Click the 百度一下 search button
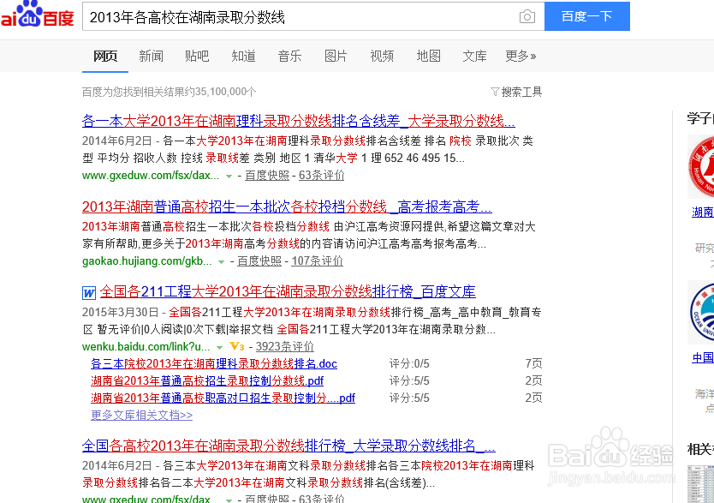The width and height of the screenshot is (714, 503). coord(587,16)
